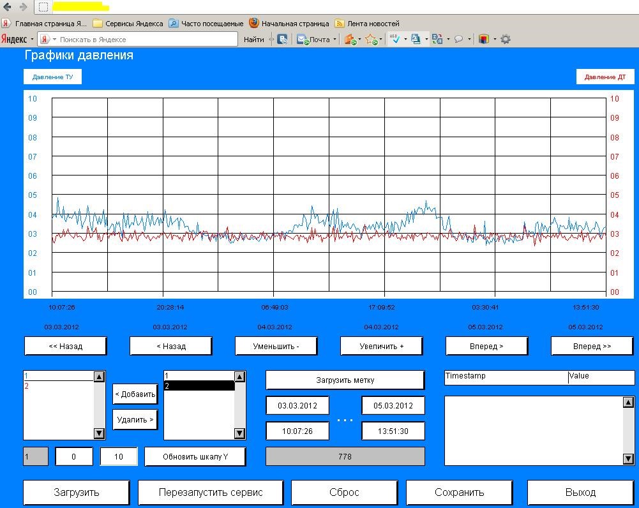Click the Yandex Mail envelope icon
The image size is (639, 508).
coord(303,39)
